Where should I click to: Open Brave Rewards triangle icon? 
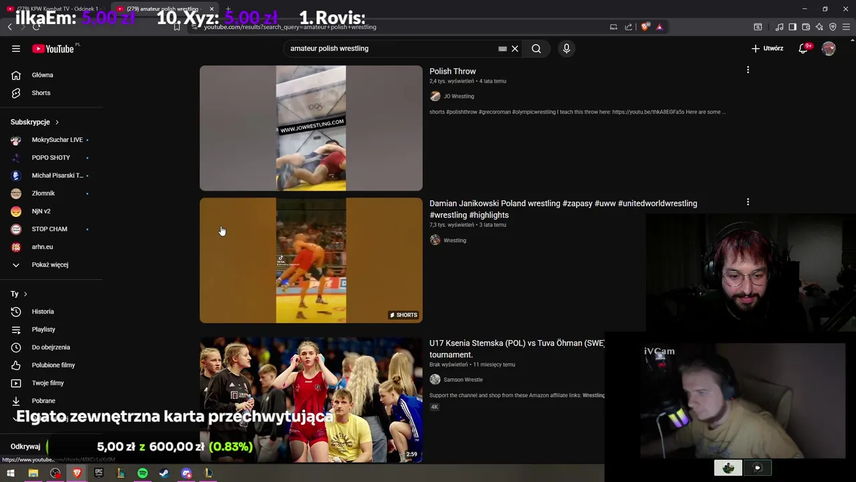pos(659,27)
